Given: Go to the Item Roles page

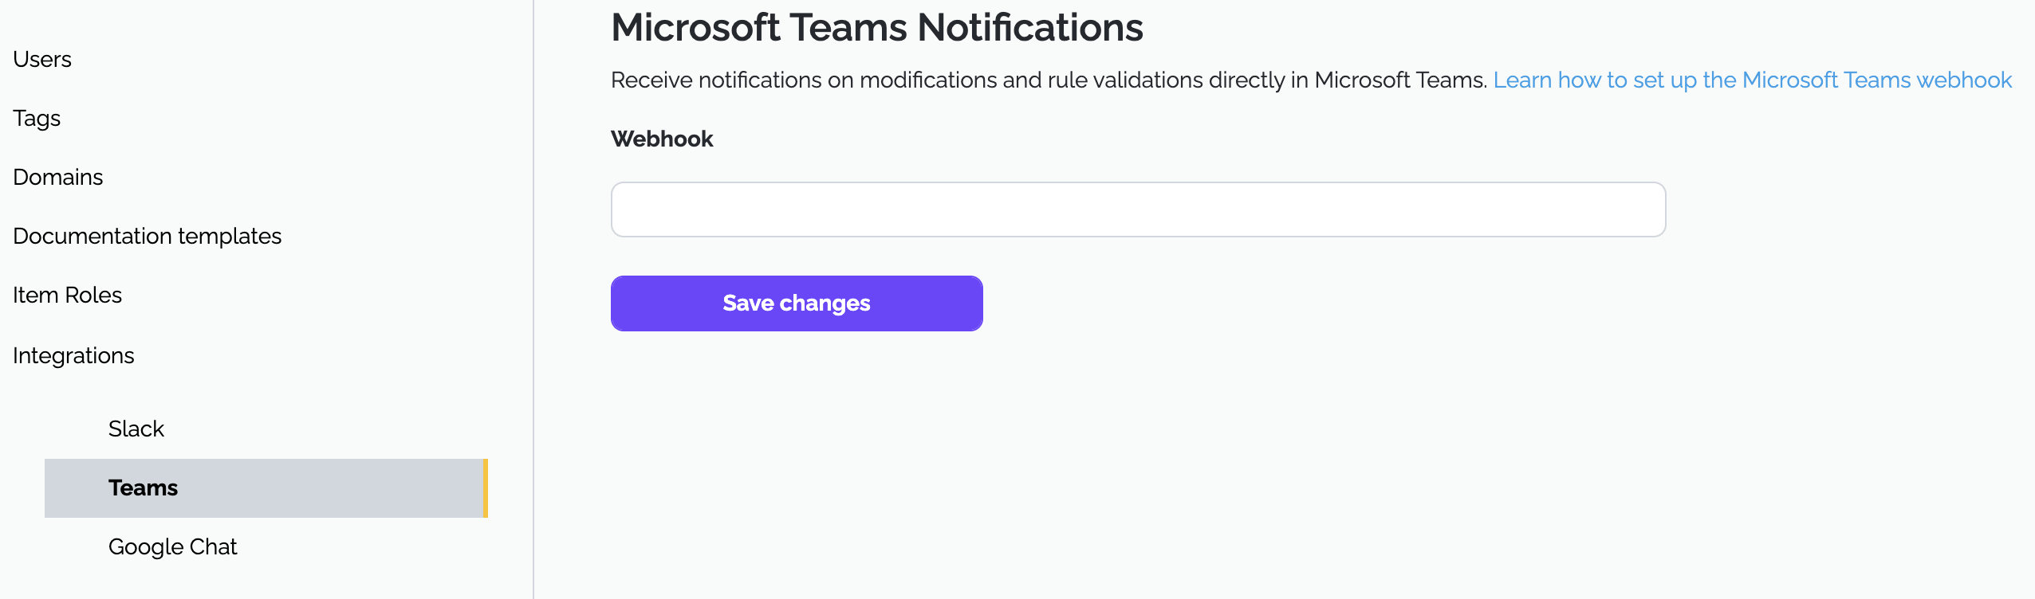Looking at the screenshot, I should pos(68,295).
